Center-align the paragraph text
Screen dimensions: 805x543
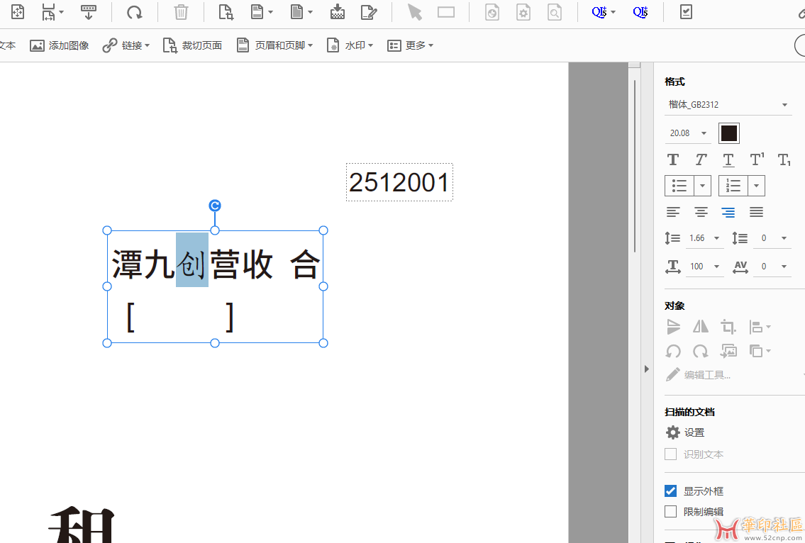[701, 212]
